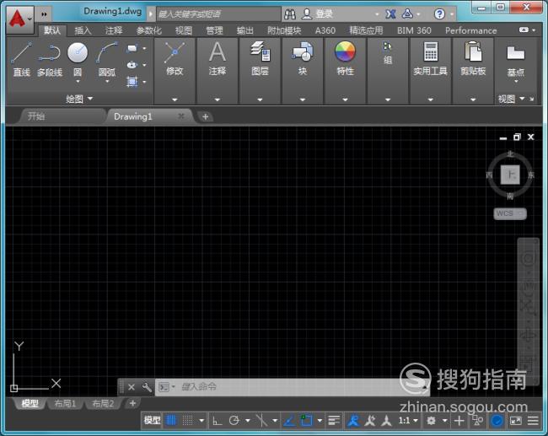Toggle polar tracking in status bar
The height and width of the screenshot is (436, 548).
point(234,420)
